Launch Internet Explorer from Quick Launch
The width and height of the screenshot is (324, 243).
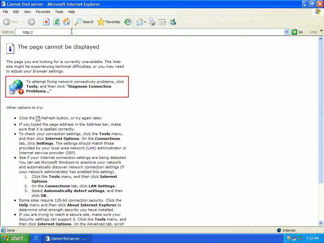pos(36,239)
